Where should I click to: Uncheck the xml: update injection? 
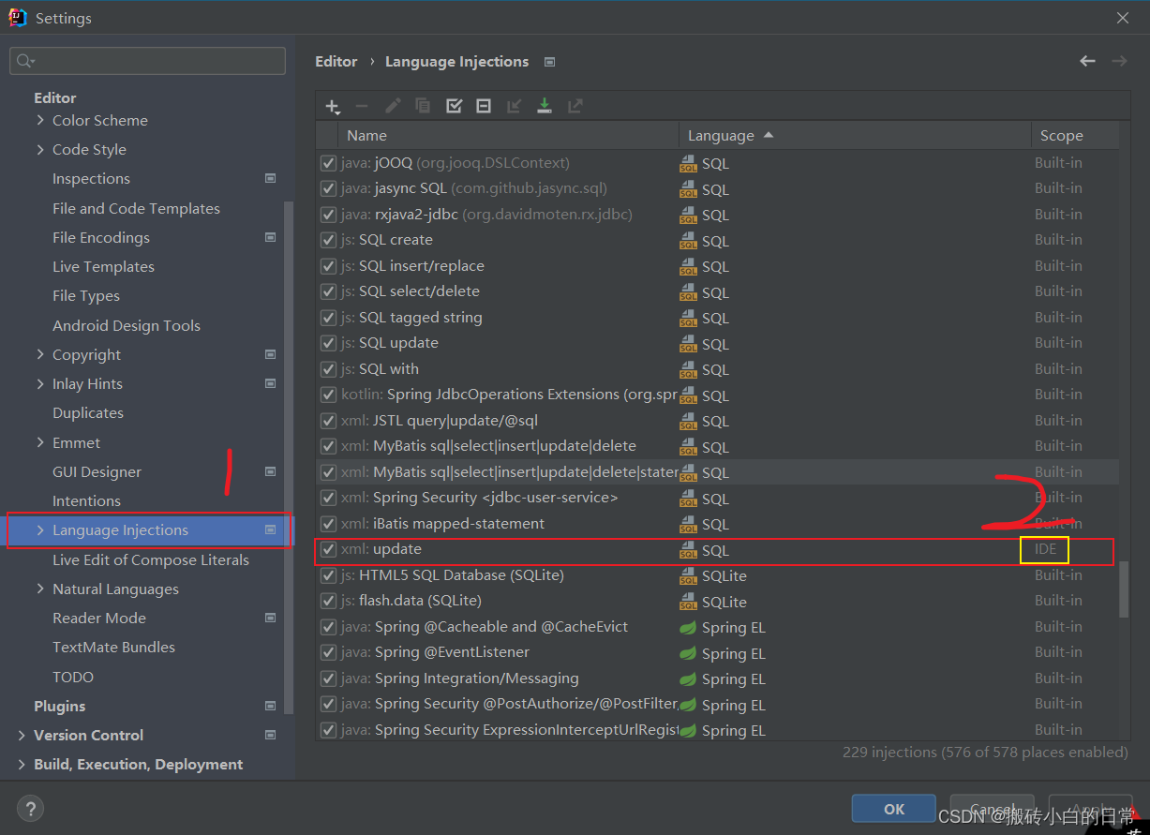[329, 549]
